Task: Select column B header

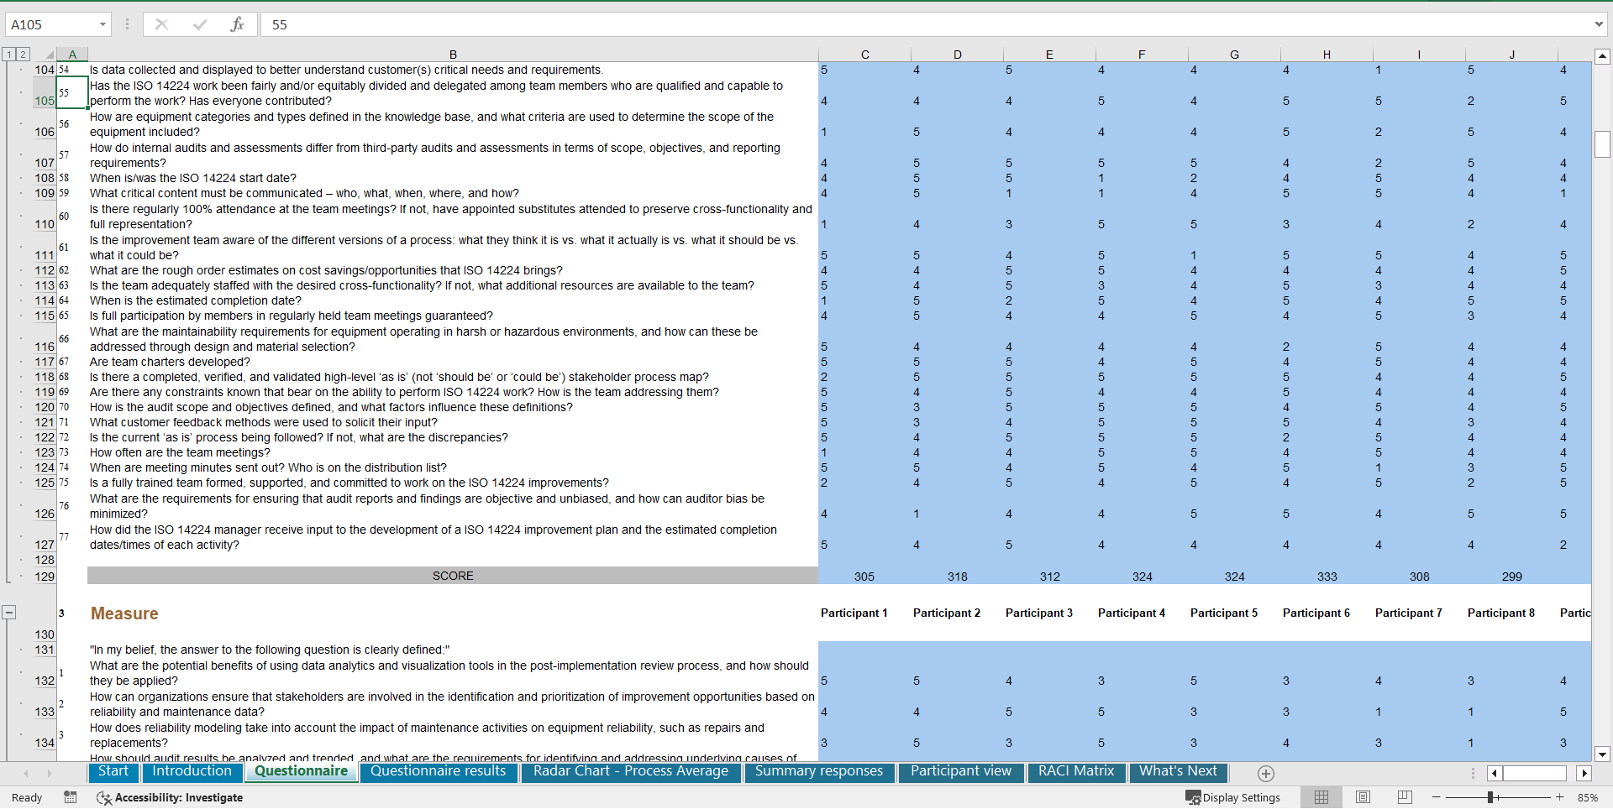Action: point(453,55)
